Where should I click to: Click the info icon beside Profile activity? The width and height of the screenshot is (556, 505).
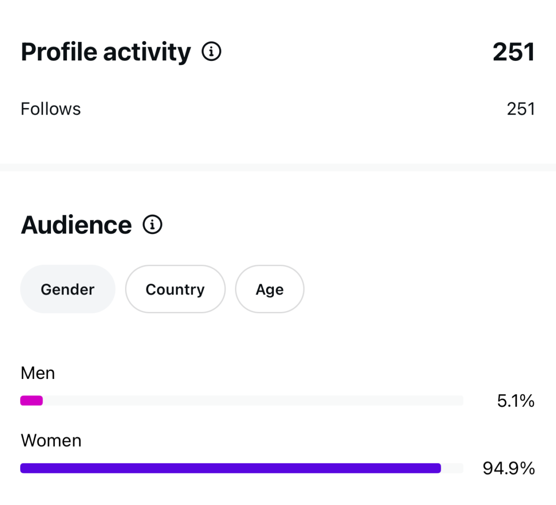click(x=211, y=51)
